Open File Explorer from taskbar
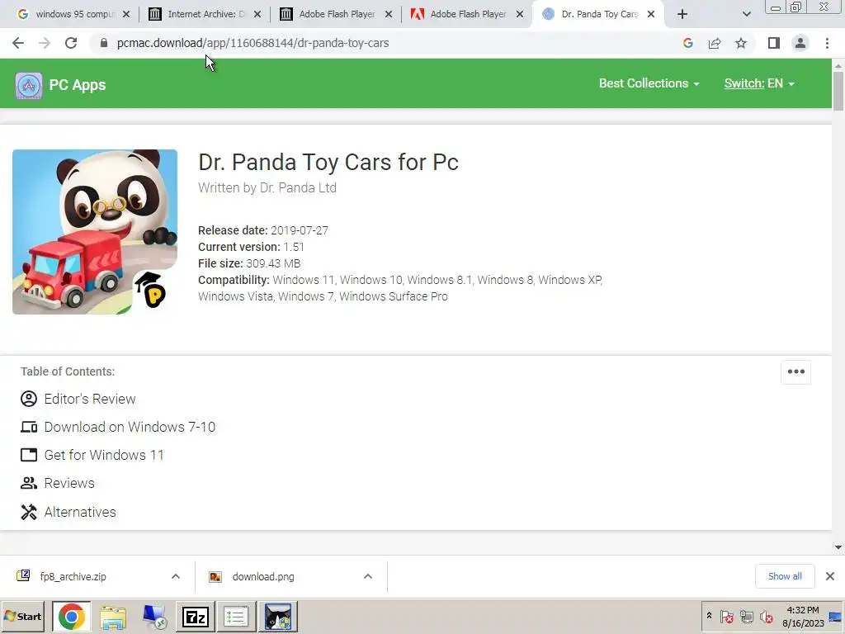This screenshot has width=845, height=634. click(x=113, y=617)
